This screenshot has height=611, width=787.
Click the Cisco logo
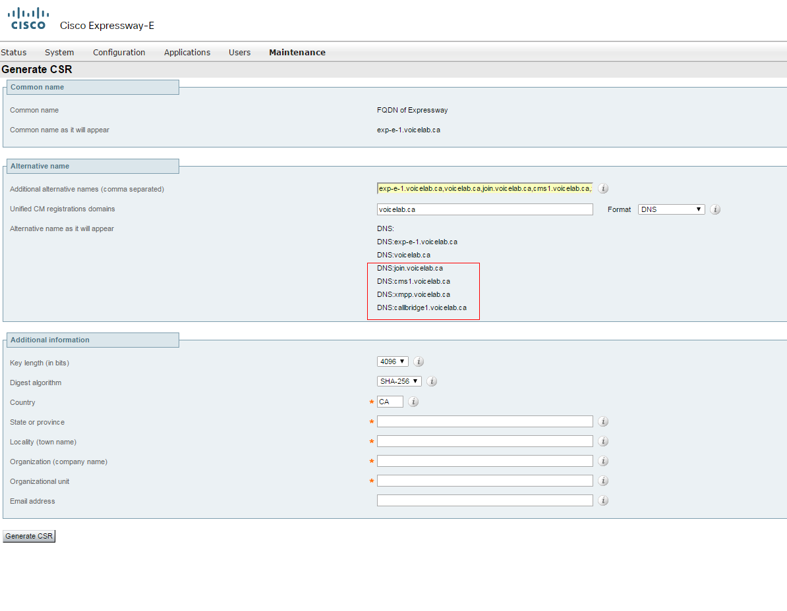(x=28, y=19)
